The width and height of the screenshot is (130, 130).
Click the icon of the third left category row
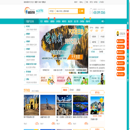click(25, 42)
